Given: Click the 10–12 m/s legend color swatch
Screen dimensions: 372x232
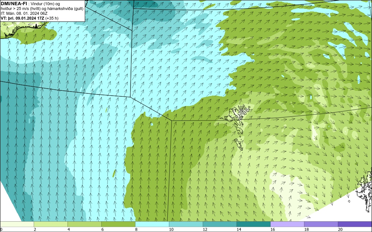Looking at the screenshot, I should coord(186,224).
